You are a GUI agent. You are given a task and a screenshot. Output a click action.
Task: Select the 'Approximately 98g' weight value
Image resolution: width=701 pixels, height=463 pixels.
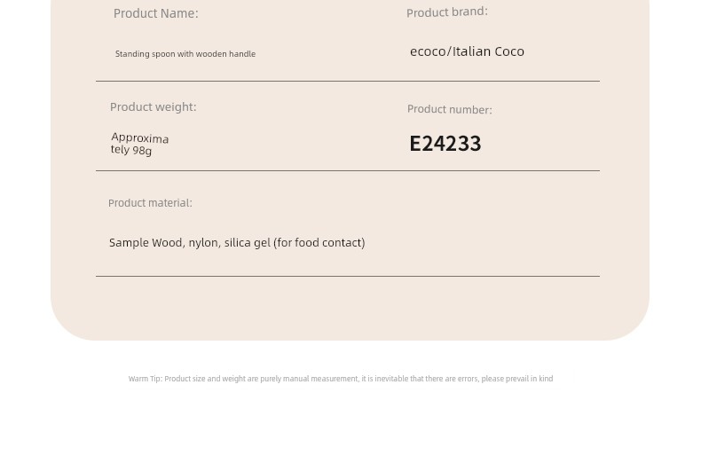[139, 144]
